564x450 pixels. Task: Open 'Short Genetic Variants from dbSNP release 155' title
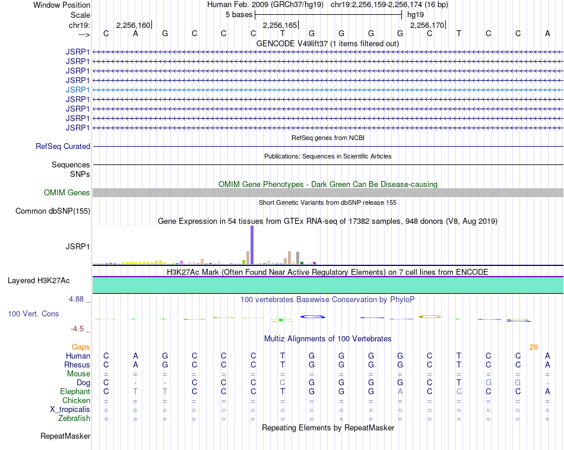tap(328, 202)
